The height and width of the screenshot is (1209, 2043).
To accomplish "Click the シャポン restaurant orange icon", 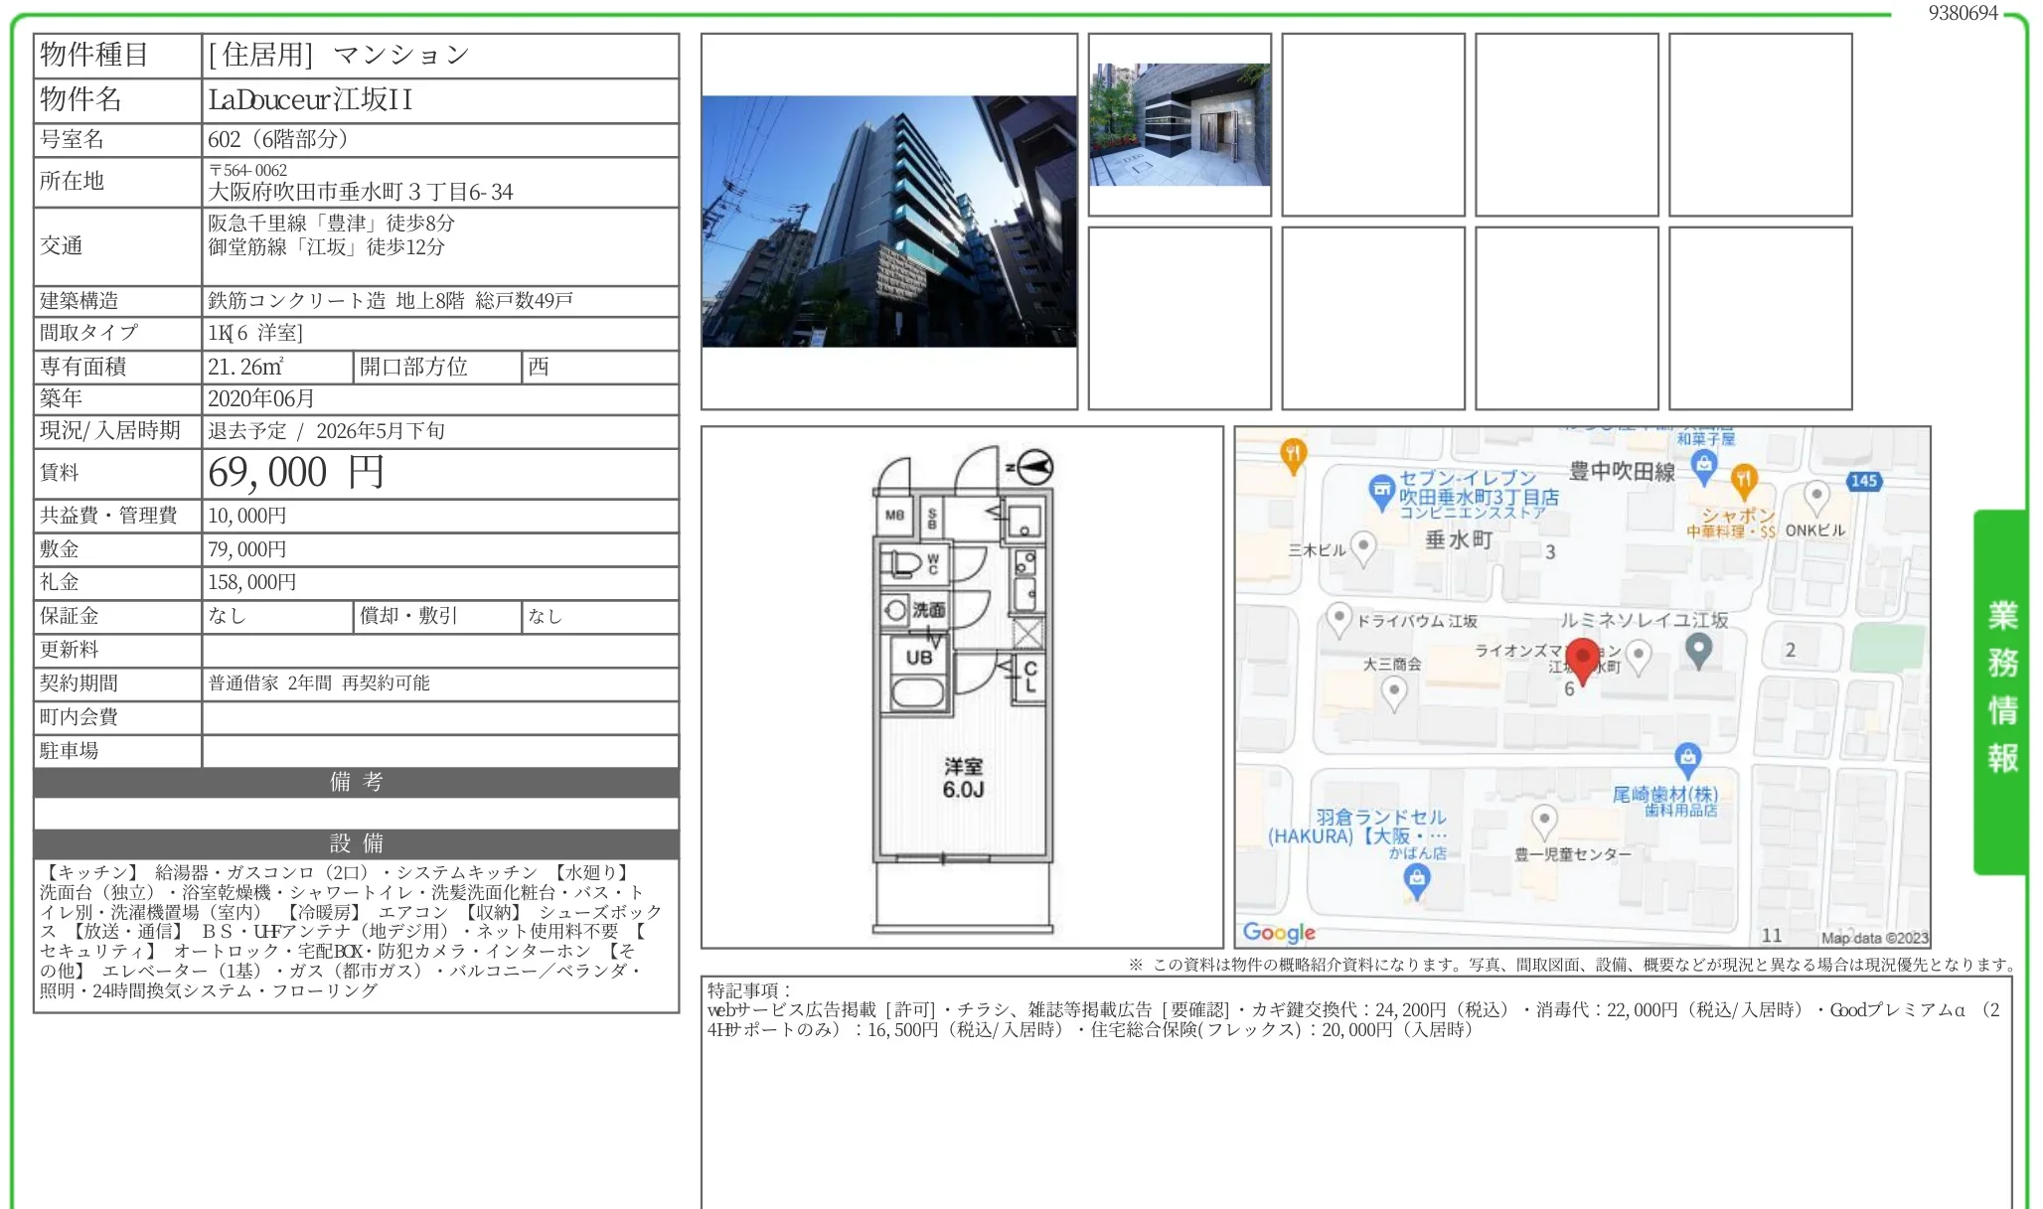I will point(1744,481).
